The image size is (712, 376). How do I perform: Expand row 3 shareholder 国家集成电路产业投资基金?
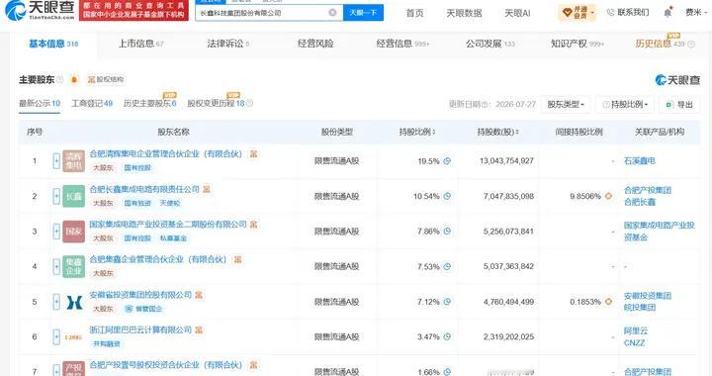click(x=56, y=232)
